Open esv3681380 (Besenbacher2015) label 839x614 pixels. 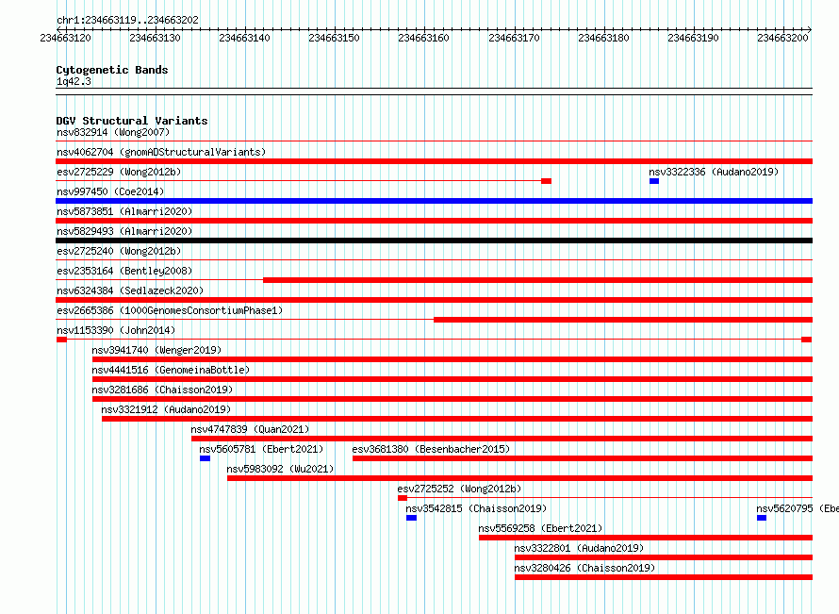(431, 449)
